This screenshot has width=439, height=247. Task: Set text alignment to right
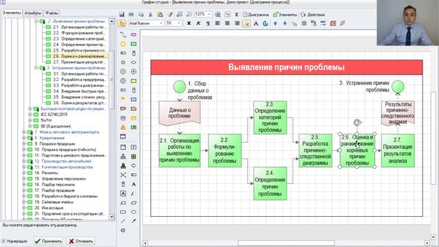point(237,23)
